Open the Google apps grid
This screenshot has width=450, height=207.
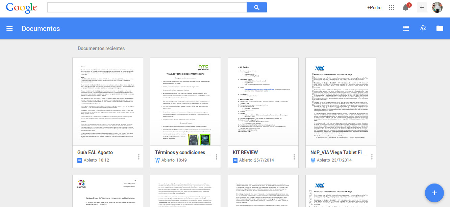click(x=392, y=7)
